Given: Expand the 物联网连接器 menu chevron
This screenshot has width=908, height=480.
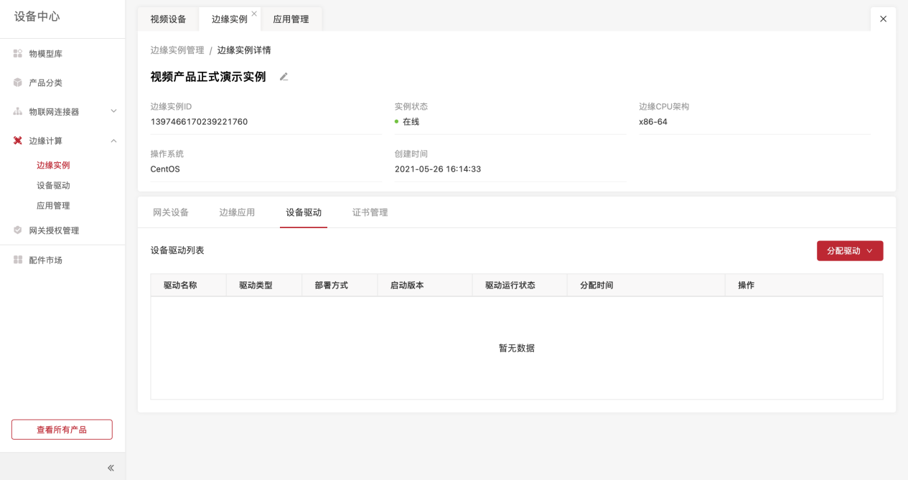Looking at the screenshot, I should pyautogui.click(x=113, y=111).
